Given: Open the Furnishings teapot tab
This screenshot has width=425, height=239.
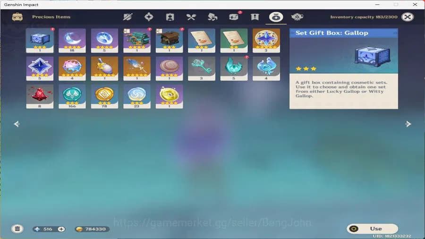Looking at the screenshot, I should (x=297, y=17).
